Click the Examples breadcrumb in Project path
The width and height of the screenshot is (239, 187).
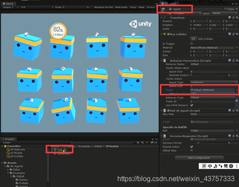(x=85, y=146)
